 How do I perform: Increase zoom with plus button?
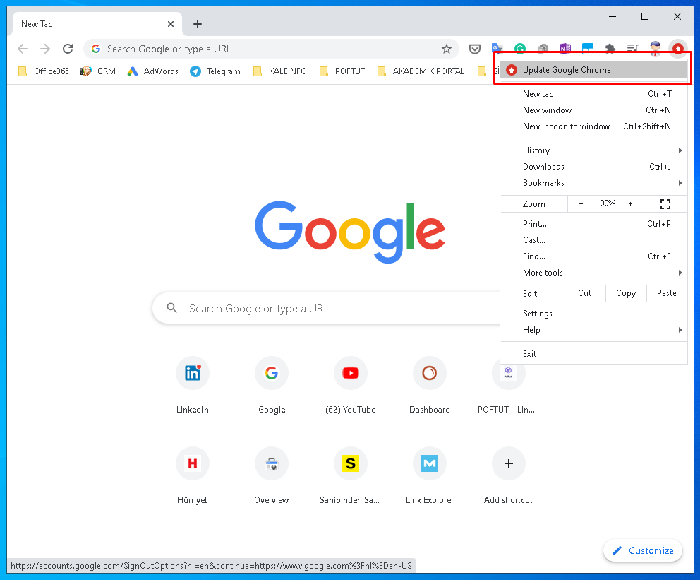[630, 203]
